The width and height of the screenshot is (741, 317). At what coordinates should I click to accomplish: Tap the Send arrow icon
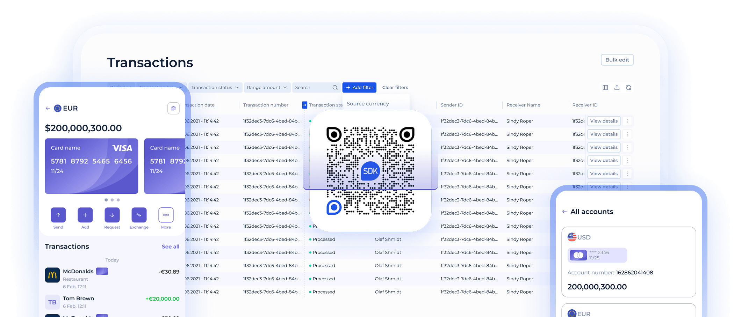tap(58, 215)
